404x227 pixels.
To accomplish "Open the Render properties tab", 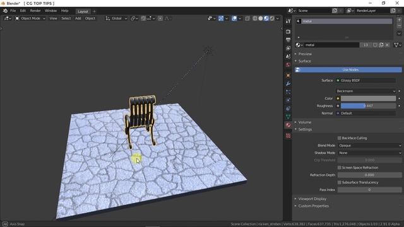I will pyautogui.click(x=288, y=32).
